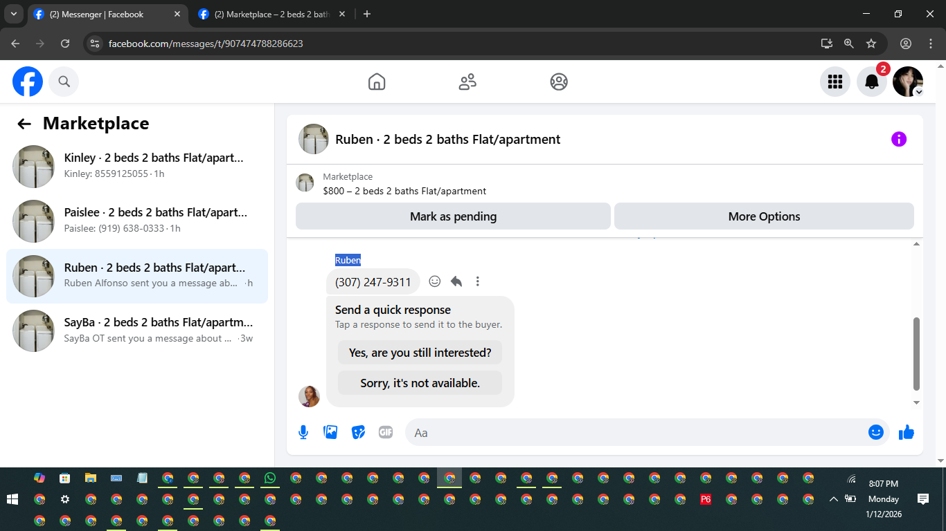Viewport: 946px width, 531px height.
Task: Send 'Sorry, it's not available.' quick response
Action: [420, 383]
